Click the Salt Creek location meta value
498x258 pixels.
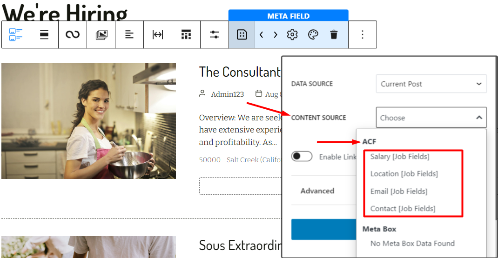254,159
